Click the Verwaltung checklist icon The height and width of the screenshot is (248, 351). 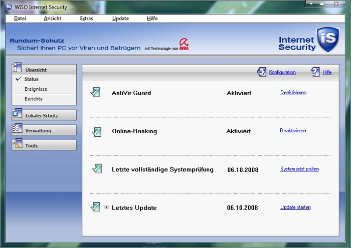click(18, 130)
